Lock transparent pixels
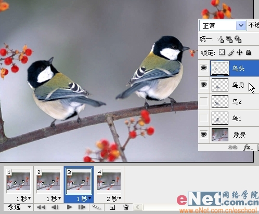This screenshot has width=259, height=214. pyautogui.click(x=222, y=52)
